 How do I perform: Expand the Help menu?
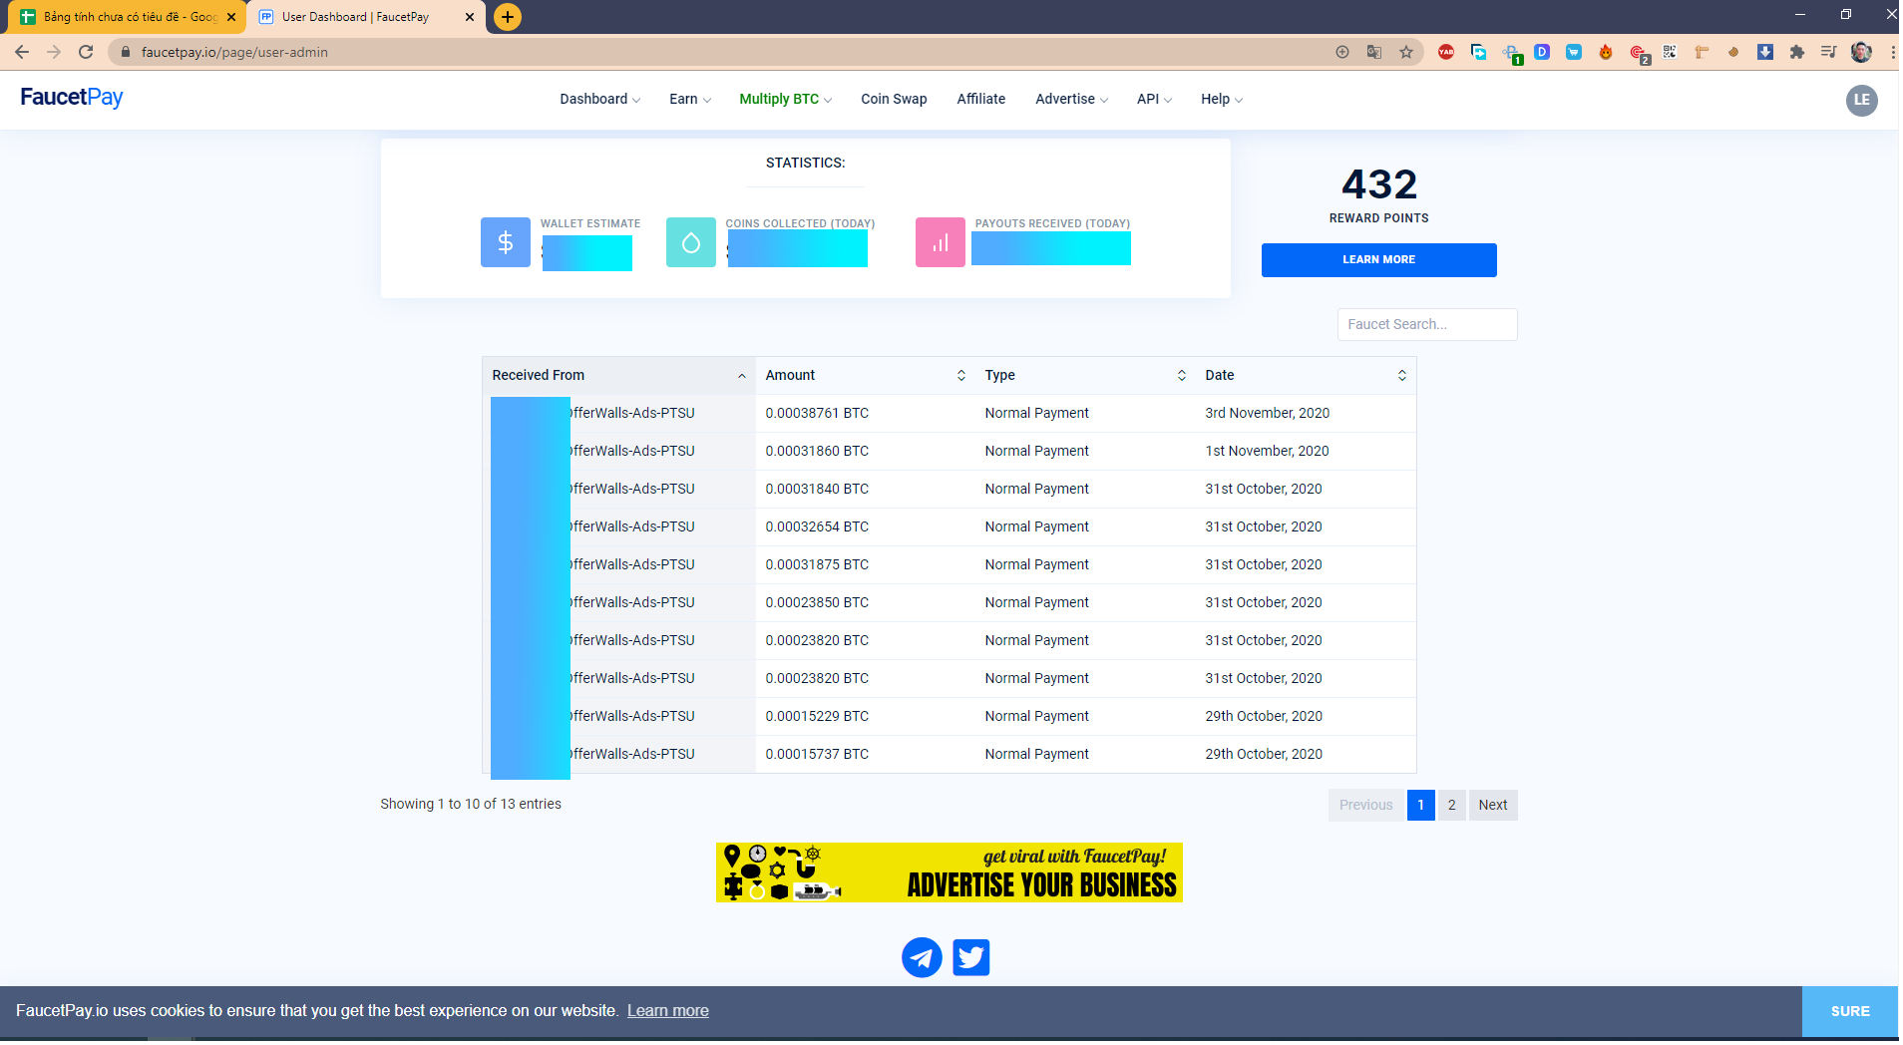tap(1221, 99)
